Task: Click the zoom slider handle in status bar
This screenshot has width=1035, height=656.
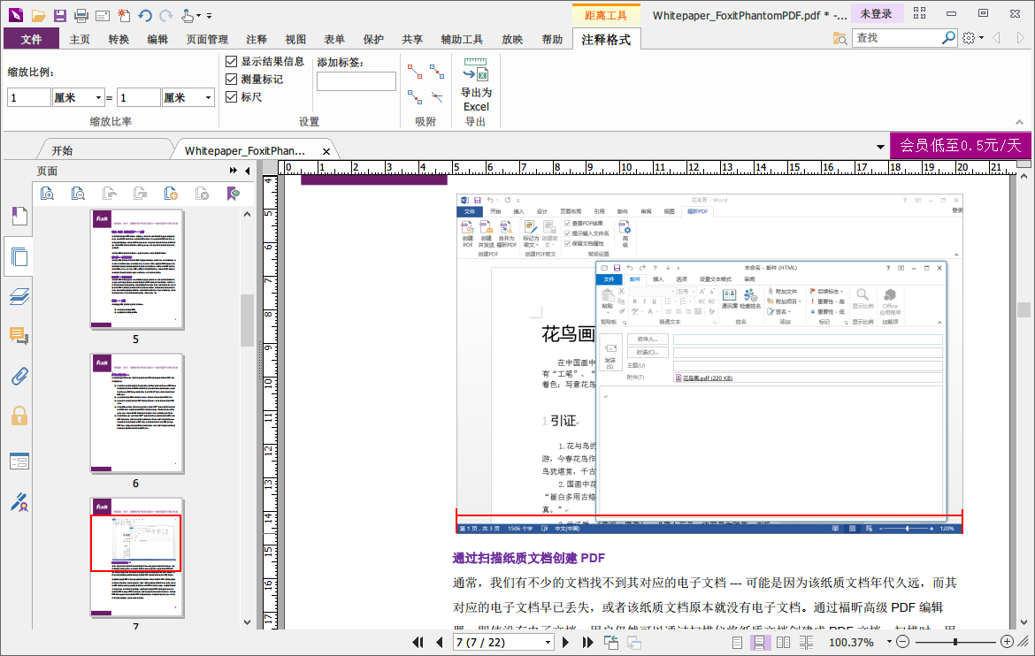Action: 954,642
